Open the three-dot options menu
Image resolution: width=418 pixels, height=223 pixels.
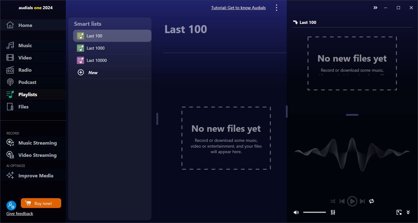[x=277, y=8]
